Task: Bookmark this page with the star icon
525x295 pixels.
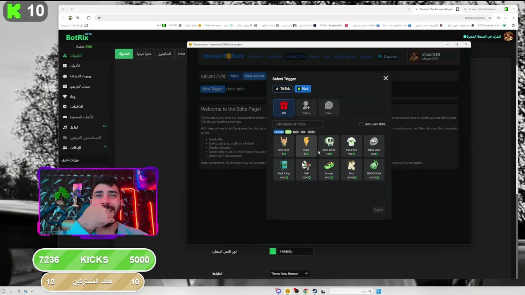Action: 99,18
